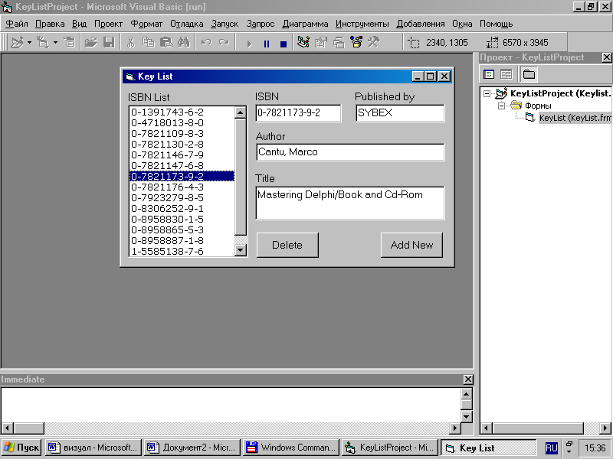Click the Add Standard EXE Project toolbar icon
The image size is (613, 459).
[x=16, y=42]
